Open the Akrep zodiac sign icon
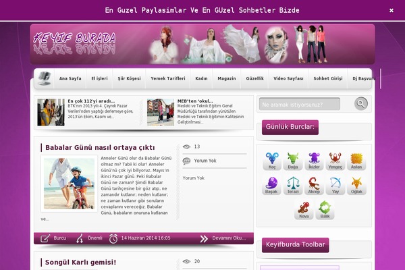Image resolution: width=405 pixels, height=270 pixels. pyautogui.click(x=314, y=185)
